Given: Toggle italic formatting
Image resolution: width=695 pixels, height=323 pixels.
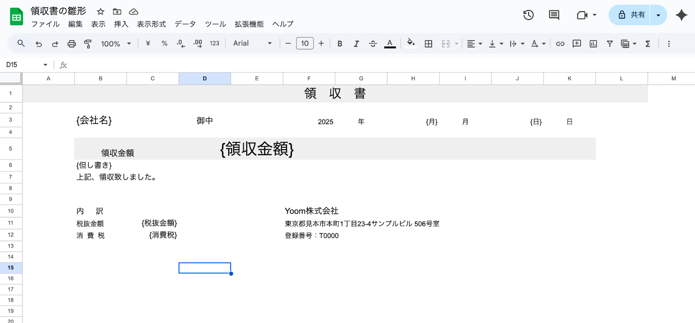Looking at the screenshot, I should 356,43.
